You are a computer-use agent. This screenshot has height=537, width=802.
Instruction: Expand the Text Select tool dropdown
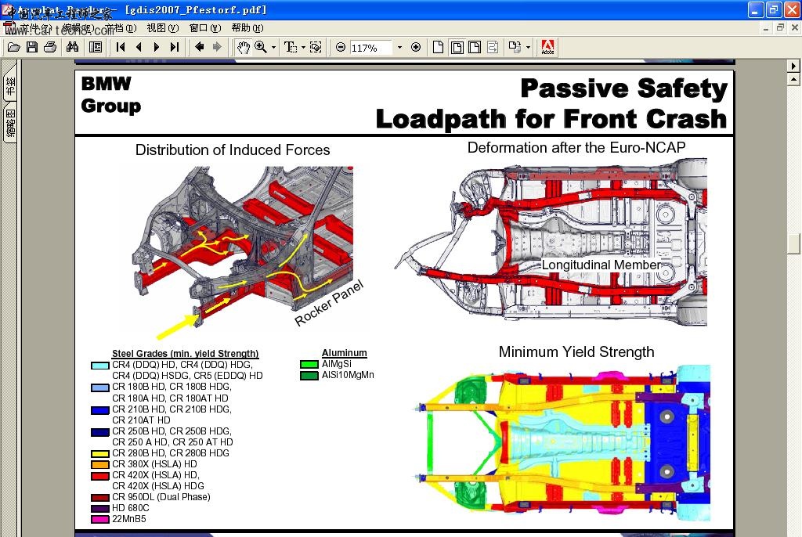(x=303, y=48)
